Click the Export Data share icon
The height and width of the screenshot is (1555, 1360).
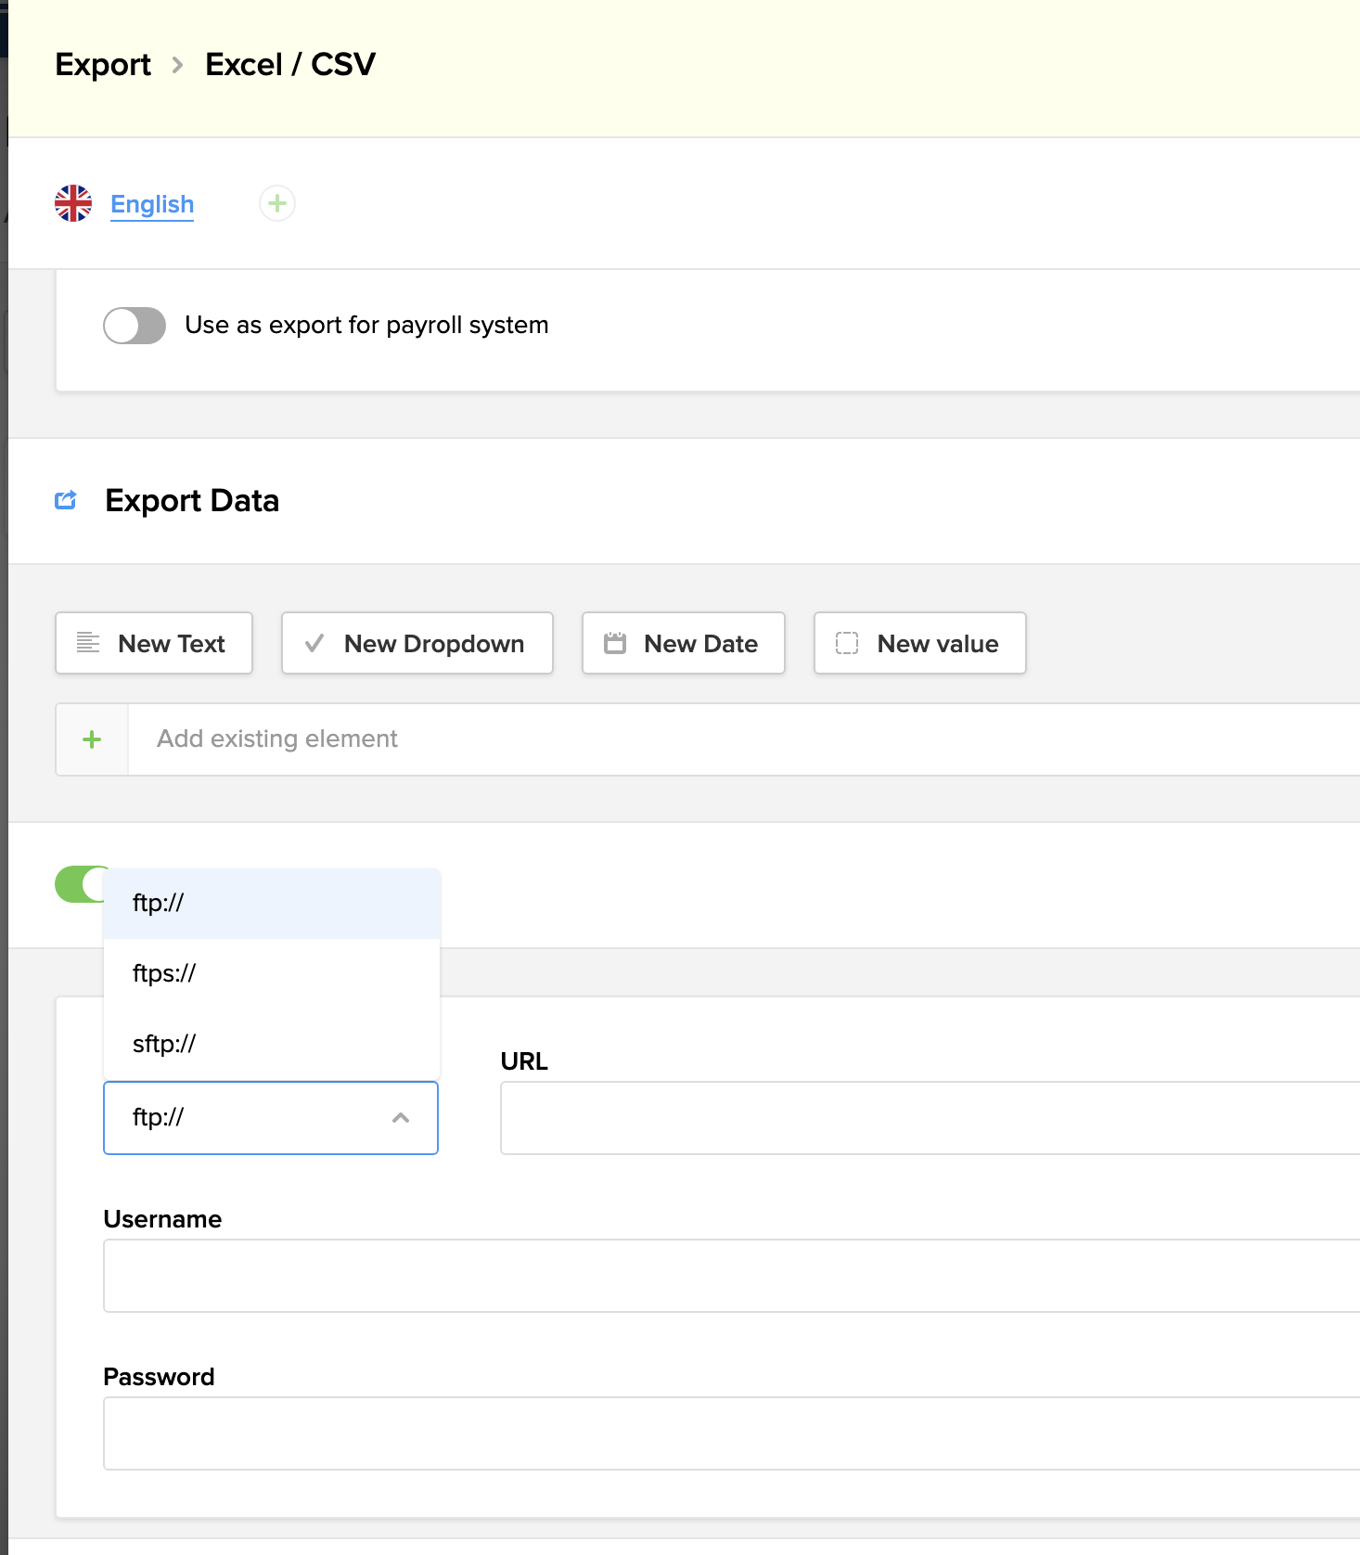coord(66,501)
